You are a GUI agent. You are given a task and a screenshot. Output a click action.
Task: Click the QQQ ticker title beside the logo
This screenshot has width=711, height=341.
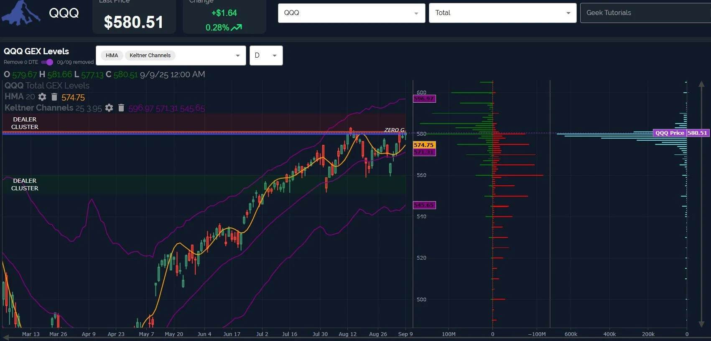[x=64, y=13]
